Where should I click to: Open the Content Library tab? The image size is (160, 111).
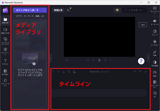tap(5, 41)
